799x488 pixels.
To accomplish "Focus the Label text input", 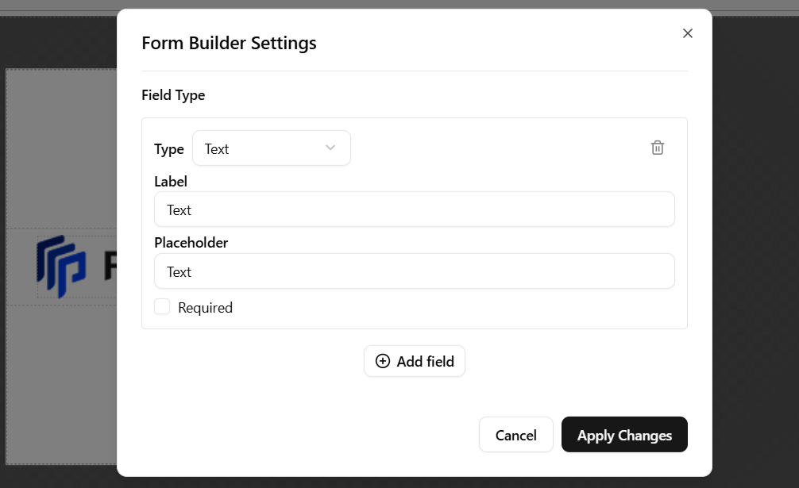I will click(414, 209).
